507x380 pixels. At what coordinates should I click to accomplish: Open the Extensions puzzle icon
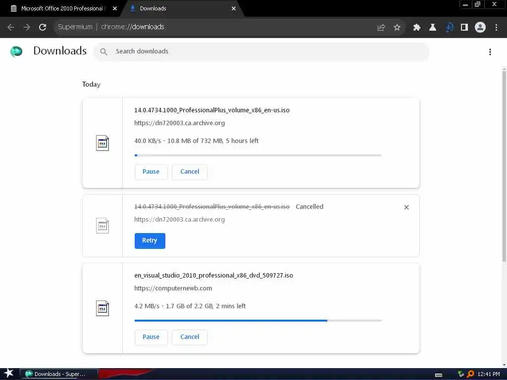coord(416,28)
